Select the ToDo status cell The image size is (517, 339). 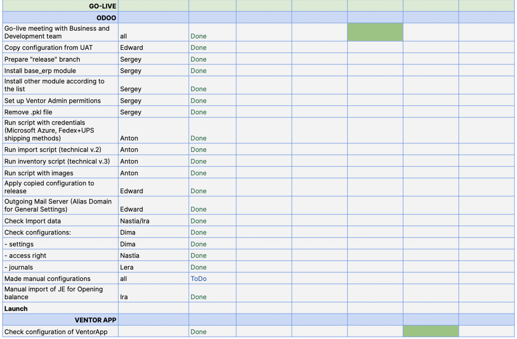(x=212, y=279)
